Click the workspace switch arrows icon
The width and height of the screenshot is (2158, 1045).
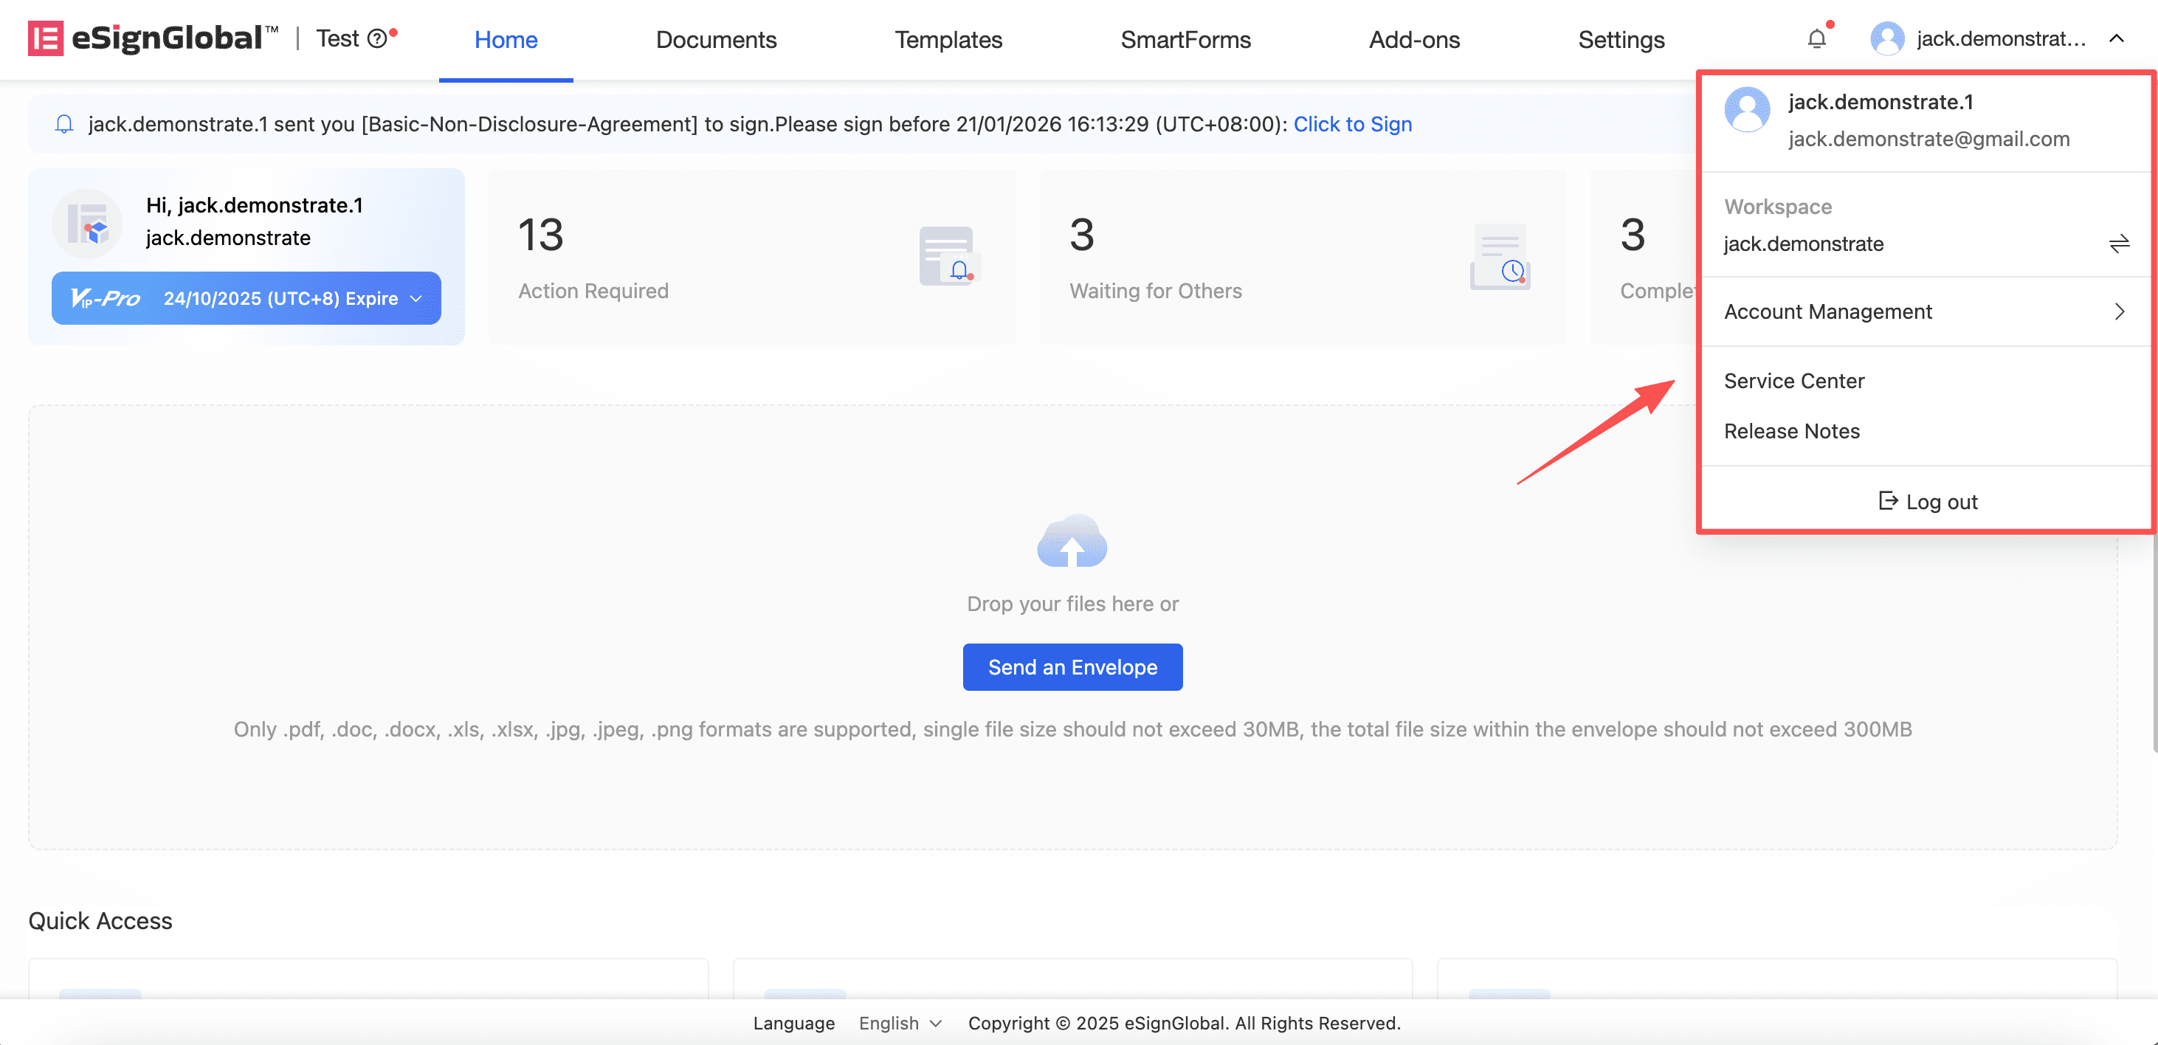[x=2119, y=244]
